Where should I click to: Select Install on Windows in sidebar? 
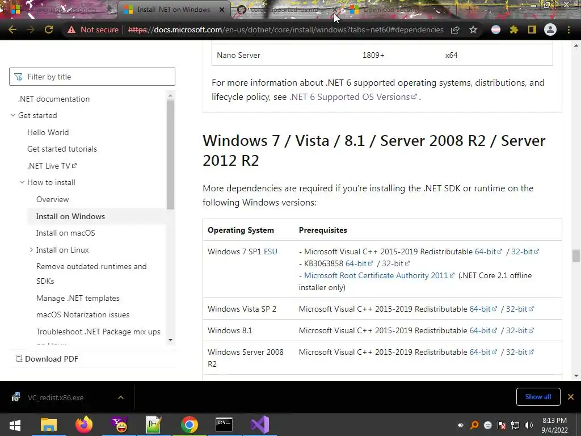click(70, 216)
